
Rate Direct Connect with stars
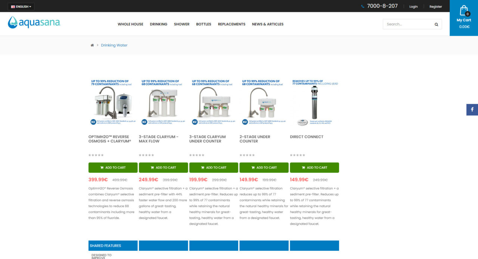tap(298, 155)
